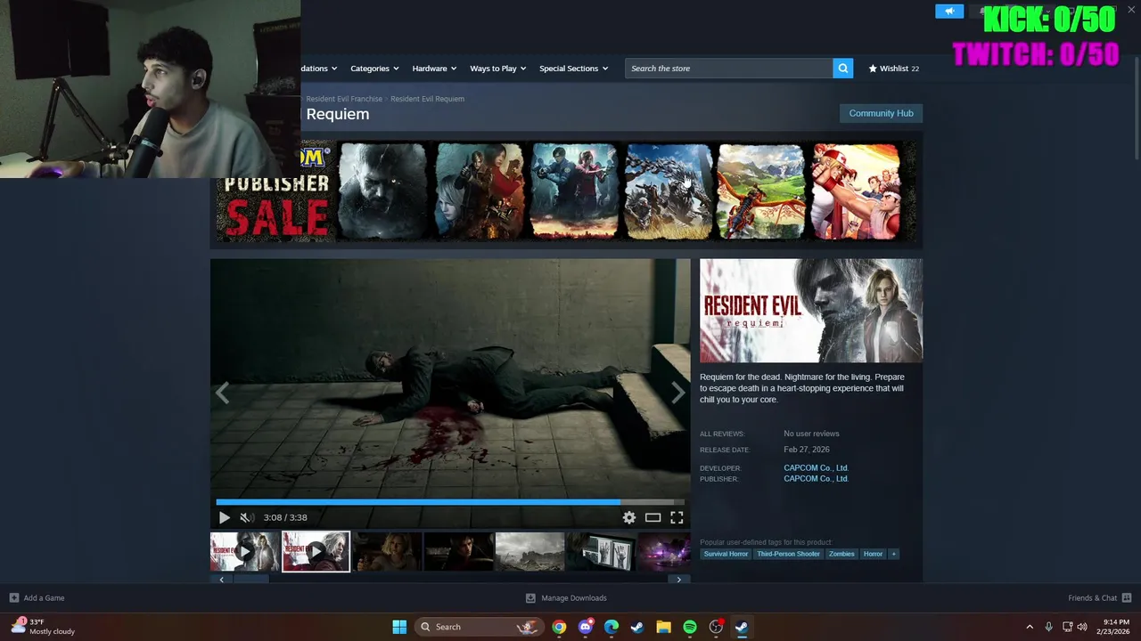Open Microsoft Edge from the taskbar

click(611, 627)
